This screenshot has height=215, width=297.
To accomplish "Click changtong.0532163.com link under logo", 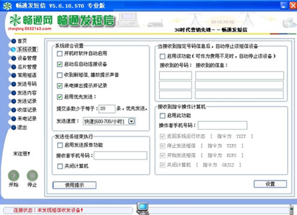I will [29, 29].
